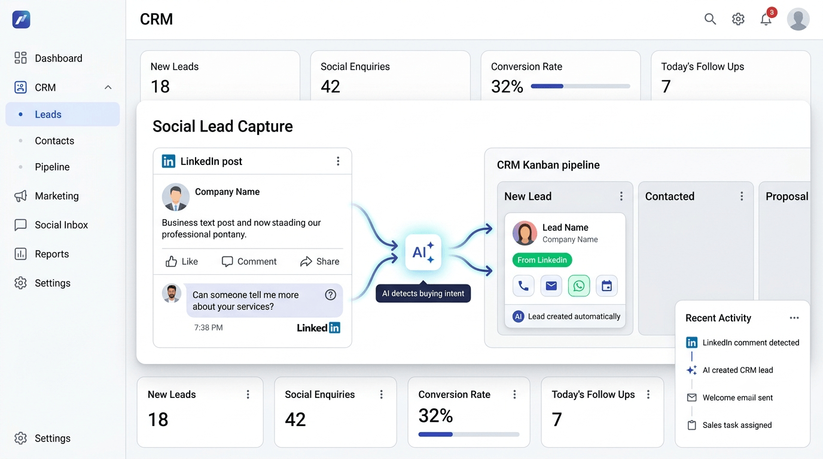The height and width of the screenshot is (459, 823).
Task: Open the bottom New Leads card options
Action: 248,394
